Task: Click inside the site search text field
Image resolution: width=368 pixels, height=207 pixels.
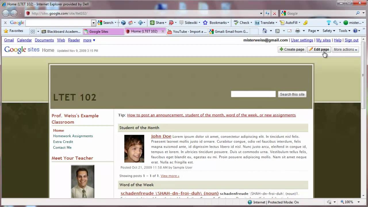Action: [x=253, y=94]
